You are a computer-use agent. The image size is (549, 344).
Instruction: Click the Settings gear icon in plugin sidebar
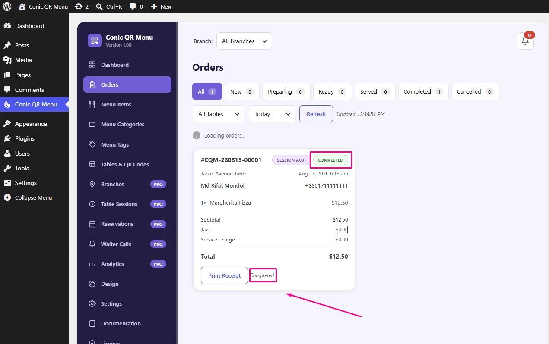point(92,303)
